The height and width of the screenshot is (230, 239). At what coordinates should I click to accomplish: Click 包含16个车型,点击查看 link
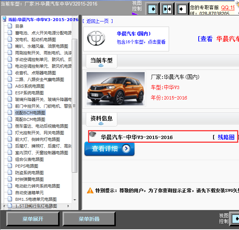141,42
